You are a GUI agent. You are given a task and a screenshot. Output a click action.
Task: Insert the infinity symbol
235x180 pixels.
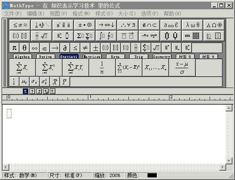click(35, 48)
